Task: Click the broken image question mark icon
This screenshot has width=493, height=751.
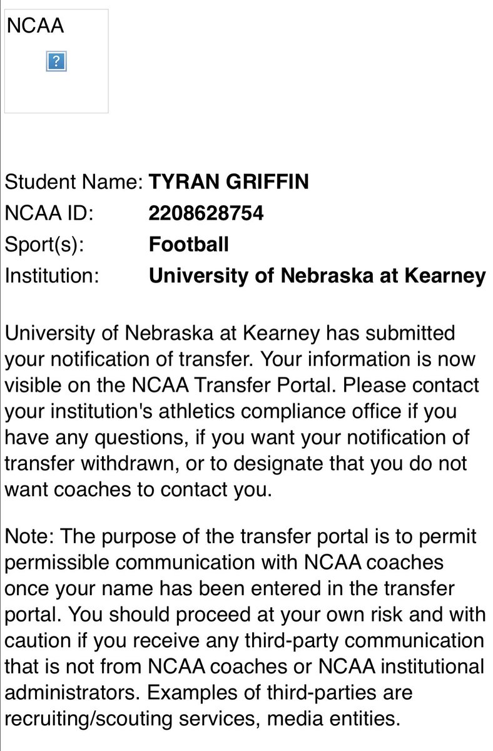Action: click(56, 61)
